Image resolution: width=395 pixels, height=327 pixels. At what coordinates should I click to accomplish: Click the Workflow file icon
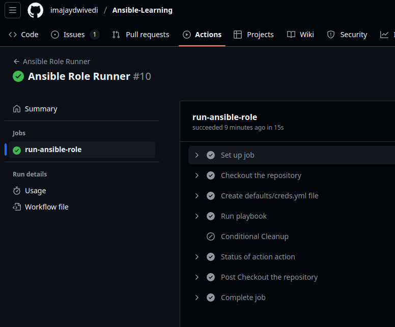pyautogui.click(x=17, y=207)
